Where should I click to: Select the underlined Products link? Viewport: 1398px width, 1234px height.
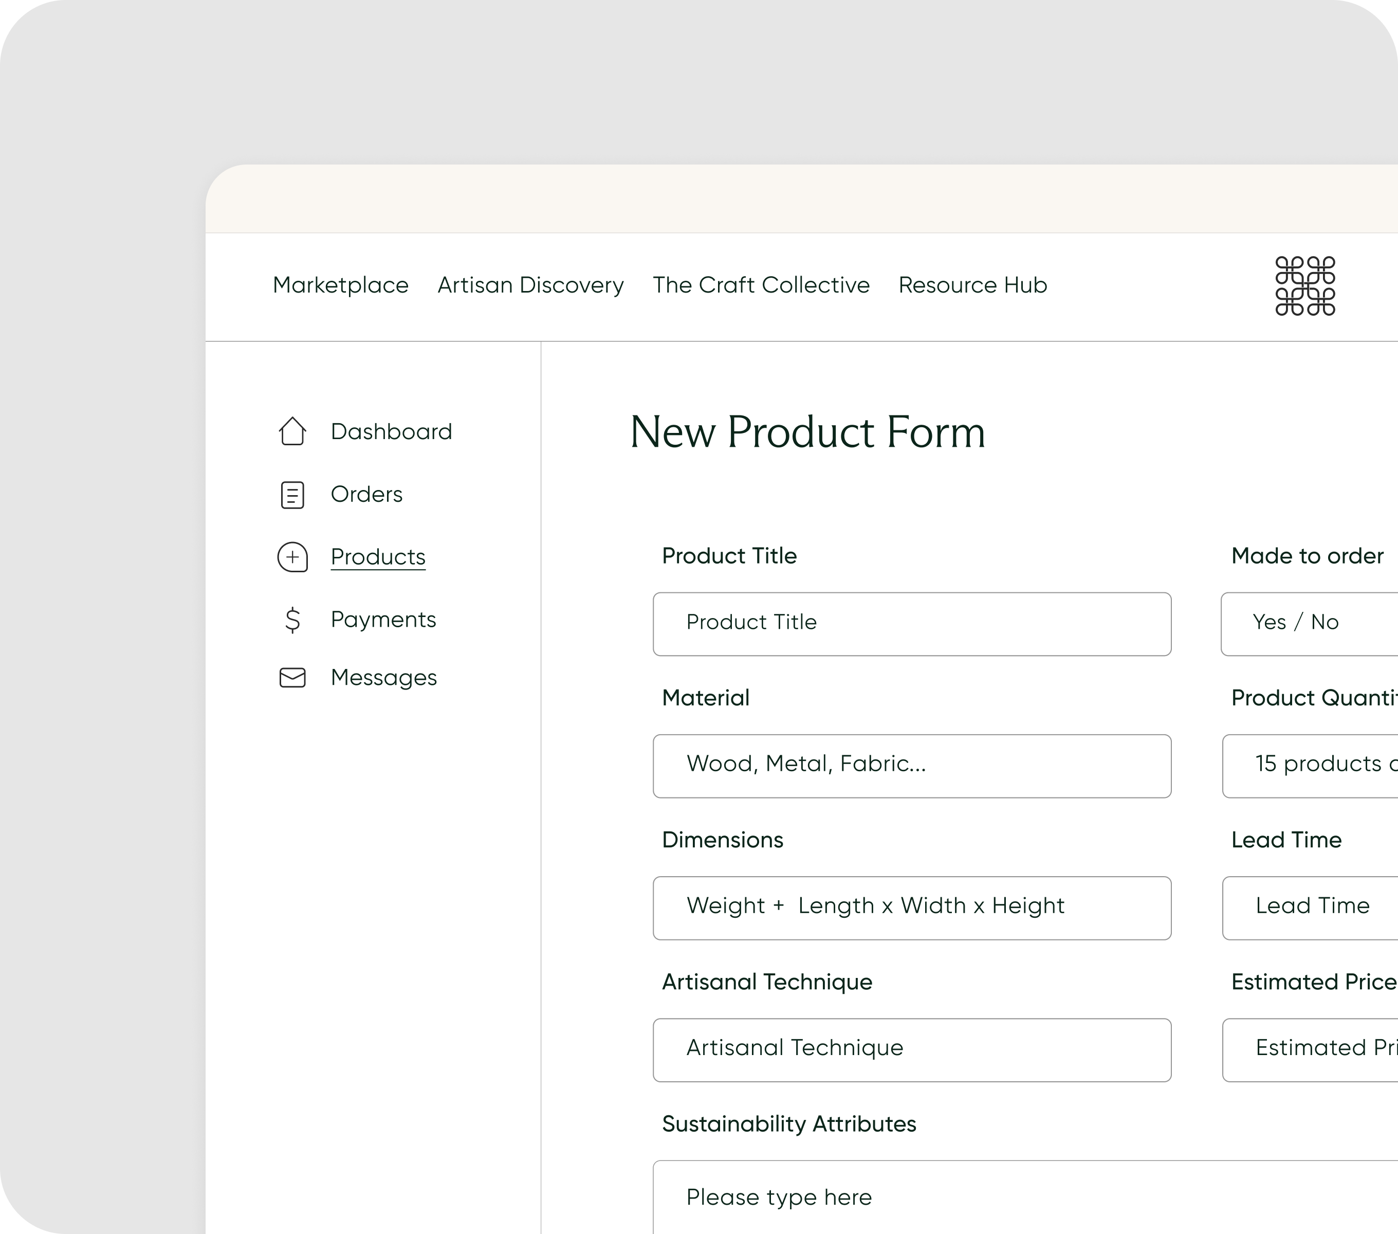[378, 557]
